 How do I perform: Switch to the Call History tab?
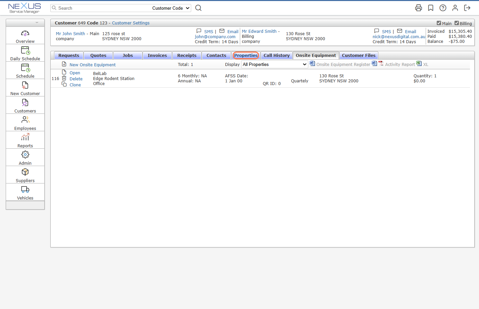pos(277,56)
